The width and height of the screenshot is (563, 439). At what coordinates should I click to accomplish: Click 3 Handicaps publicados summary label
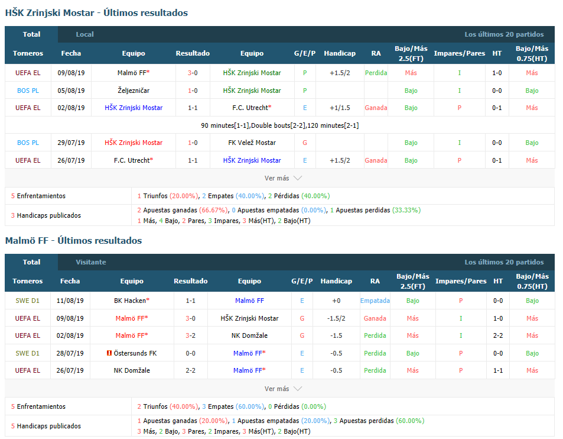point(46,215)
